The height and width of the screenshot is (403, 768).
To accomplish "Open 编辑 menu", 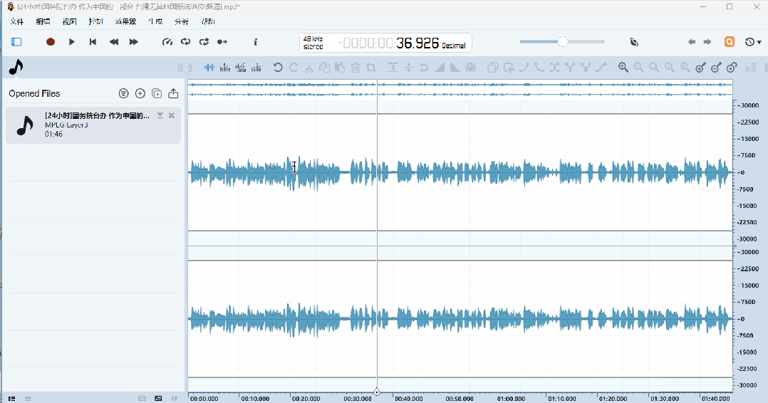I will [x=43, y=21].
